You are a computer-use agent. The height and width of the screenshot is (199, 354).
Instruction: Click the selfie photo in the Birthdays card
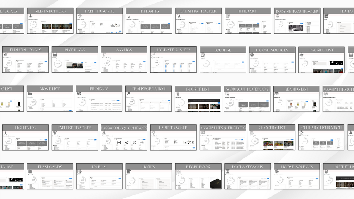[x=75, y=66]
